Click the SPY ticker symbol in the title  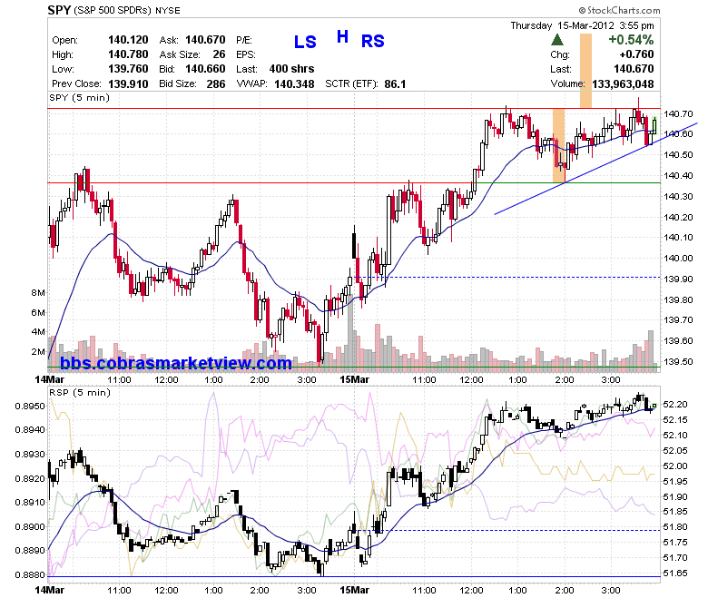pyautogui.click(x=59, y=10)
